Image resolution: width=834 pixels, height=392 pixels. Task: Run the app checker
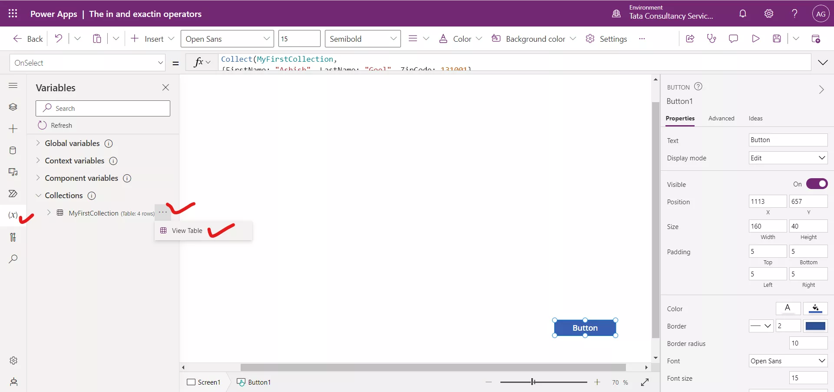tap(712, 38)
